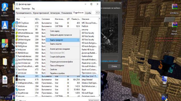Sort by Память column header
The height and width of the screenshot is (101, 181).
(76, 19)
